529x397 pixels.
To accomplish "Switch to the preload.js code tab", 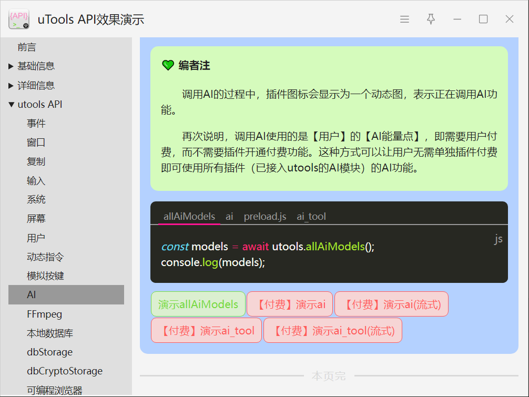I will click(x=265, y=217).
